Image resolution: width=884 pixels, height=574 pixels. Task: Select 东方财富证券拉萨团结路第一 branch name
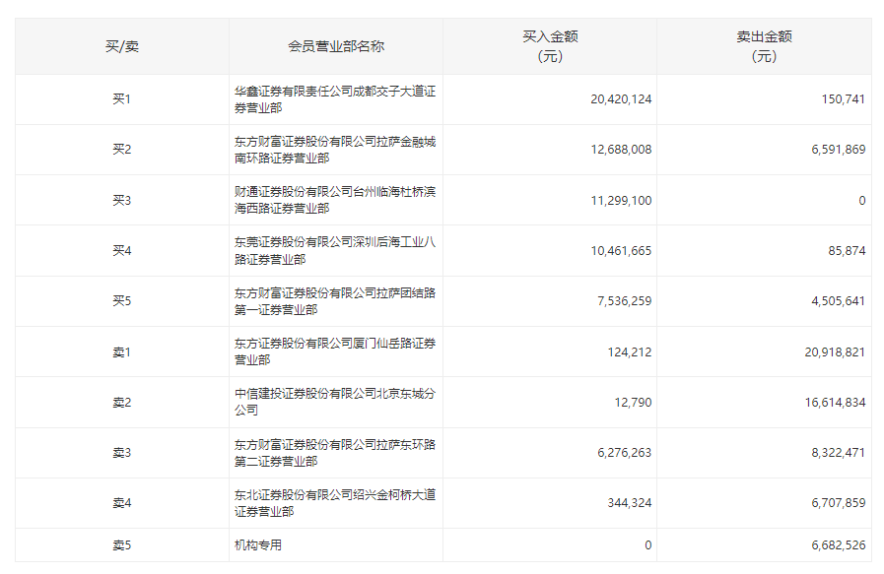click(335, 301)
